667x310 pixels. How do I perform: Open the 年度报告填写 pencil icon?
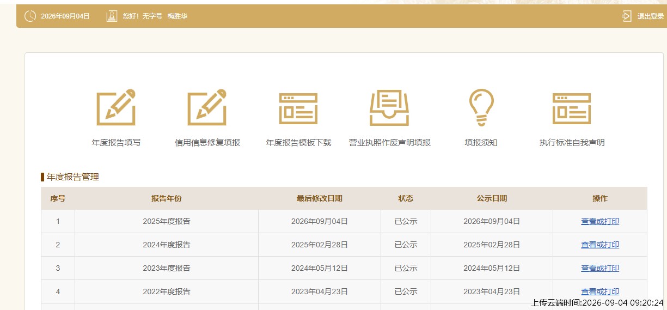(x=116, y=107)
